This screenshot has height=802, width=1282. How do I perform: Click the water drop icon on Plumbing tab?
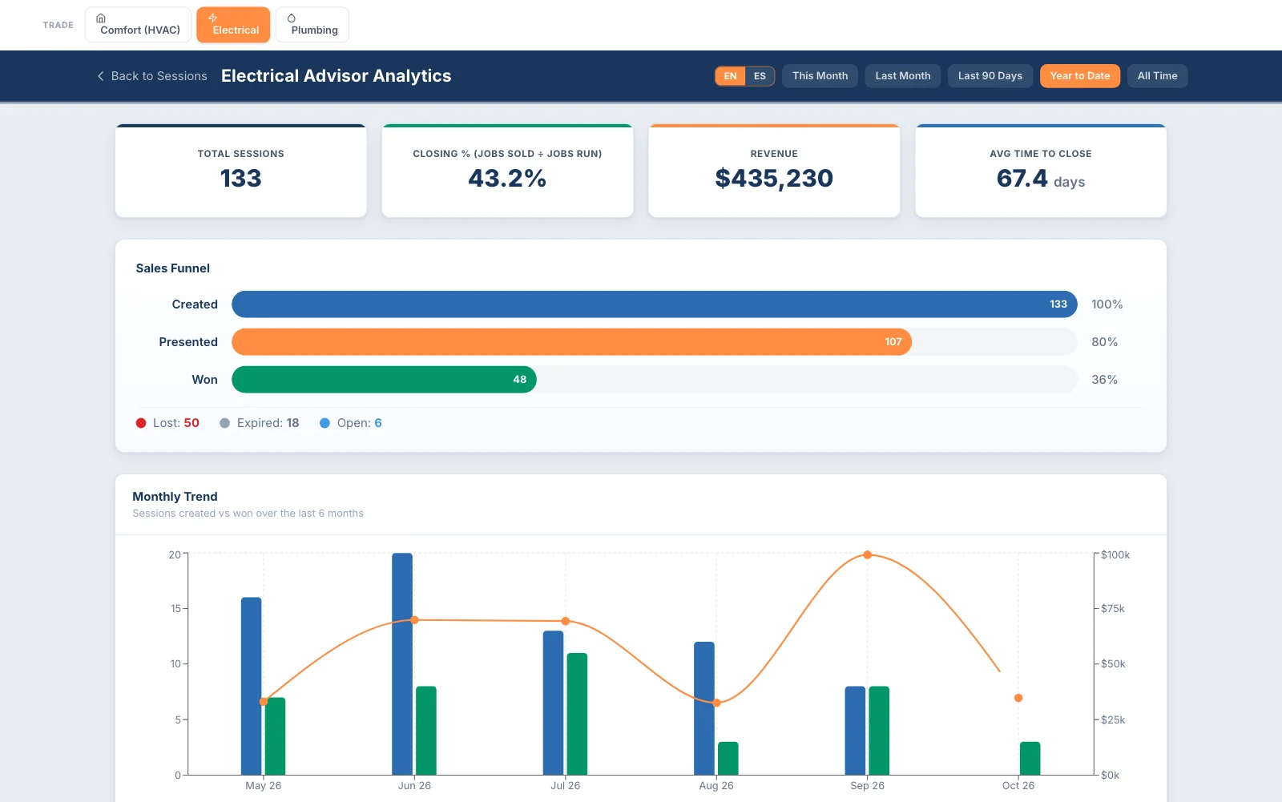(x=292, y=18)
